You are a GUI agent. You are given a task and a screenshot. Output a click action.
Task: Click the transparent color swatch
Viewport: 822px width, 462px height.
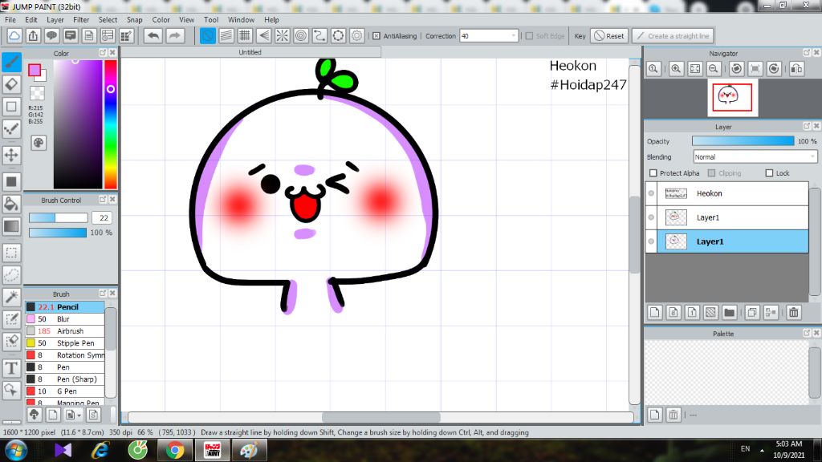pos(37,93)
